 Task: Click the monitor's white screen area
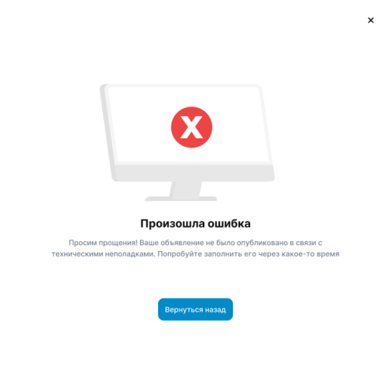click(x=188, y=124)
